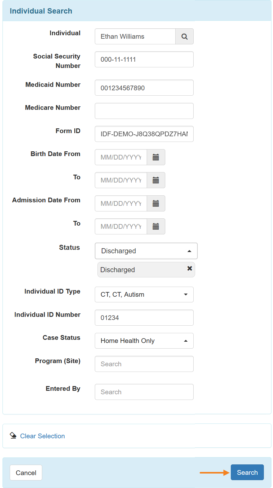Click the Program (Site) search box

(144, 364)
